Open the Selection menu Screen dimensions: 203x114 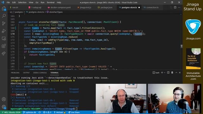click(x=22, y=3)
